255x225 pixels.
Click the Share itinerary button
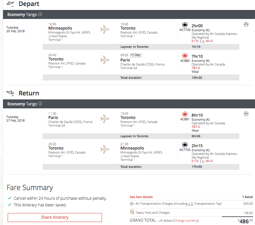click(55, 217)
